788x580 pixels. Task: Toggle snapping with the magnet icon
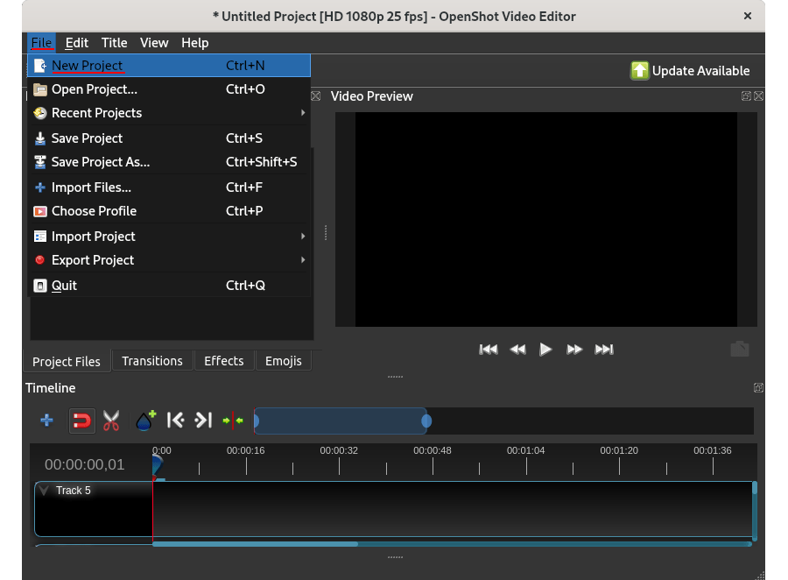81,421
